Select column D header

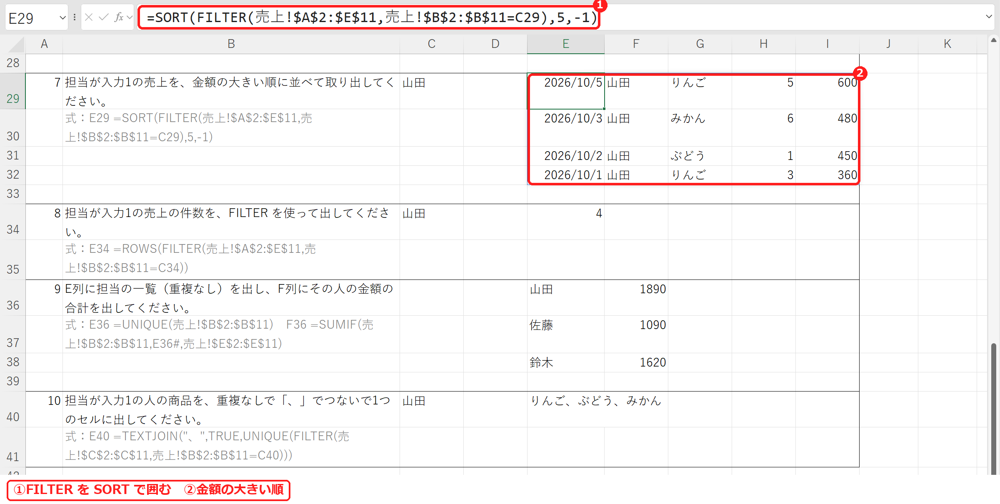pyautogui.click(x=495, y=44)
